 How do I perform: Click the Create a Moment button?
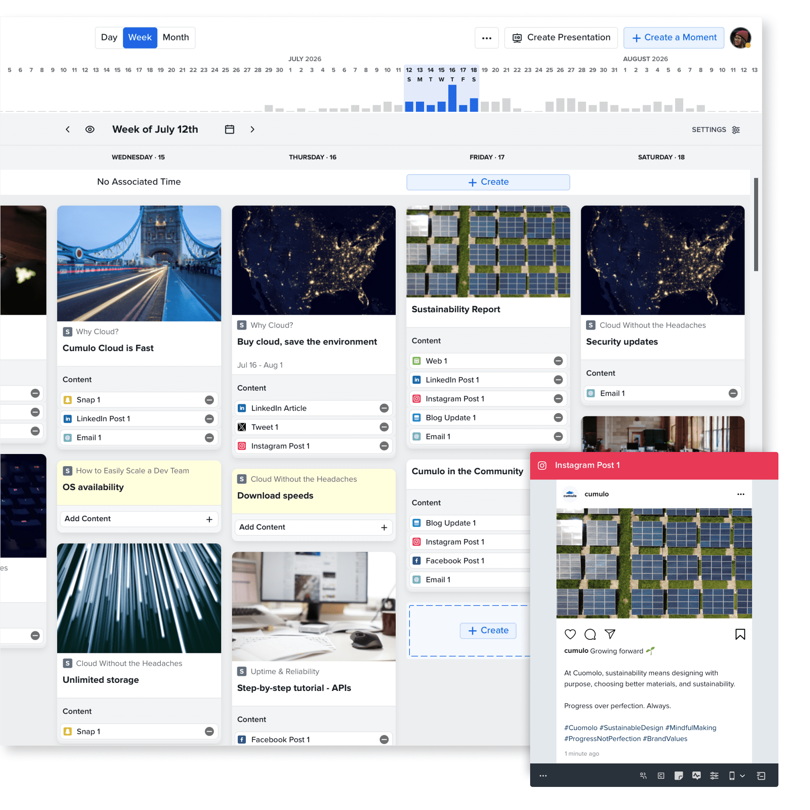pos(674,38)
